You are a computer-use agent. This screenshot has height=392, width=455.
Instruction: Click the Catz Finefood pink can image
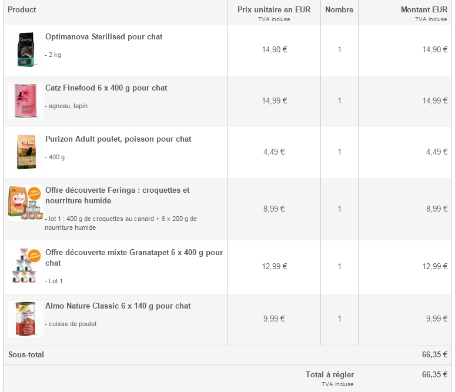(x=25, y=100)
